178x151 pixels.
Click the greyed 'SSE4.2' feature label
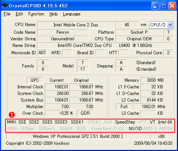point(94,122)
